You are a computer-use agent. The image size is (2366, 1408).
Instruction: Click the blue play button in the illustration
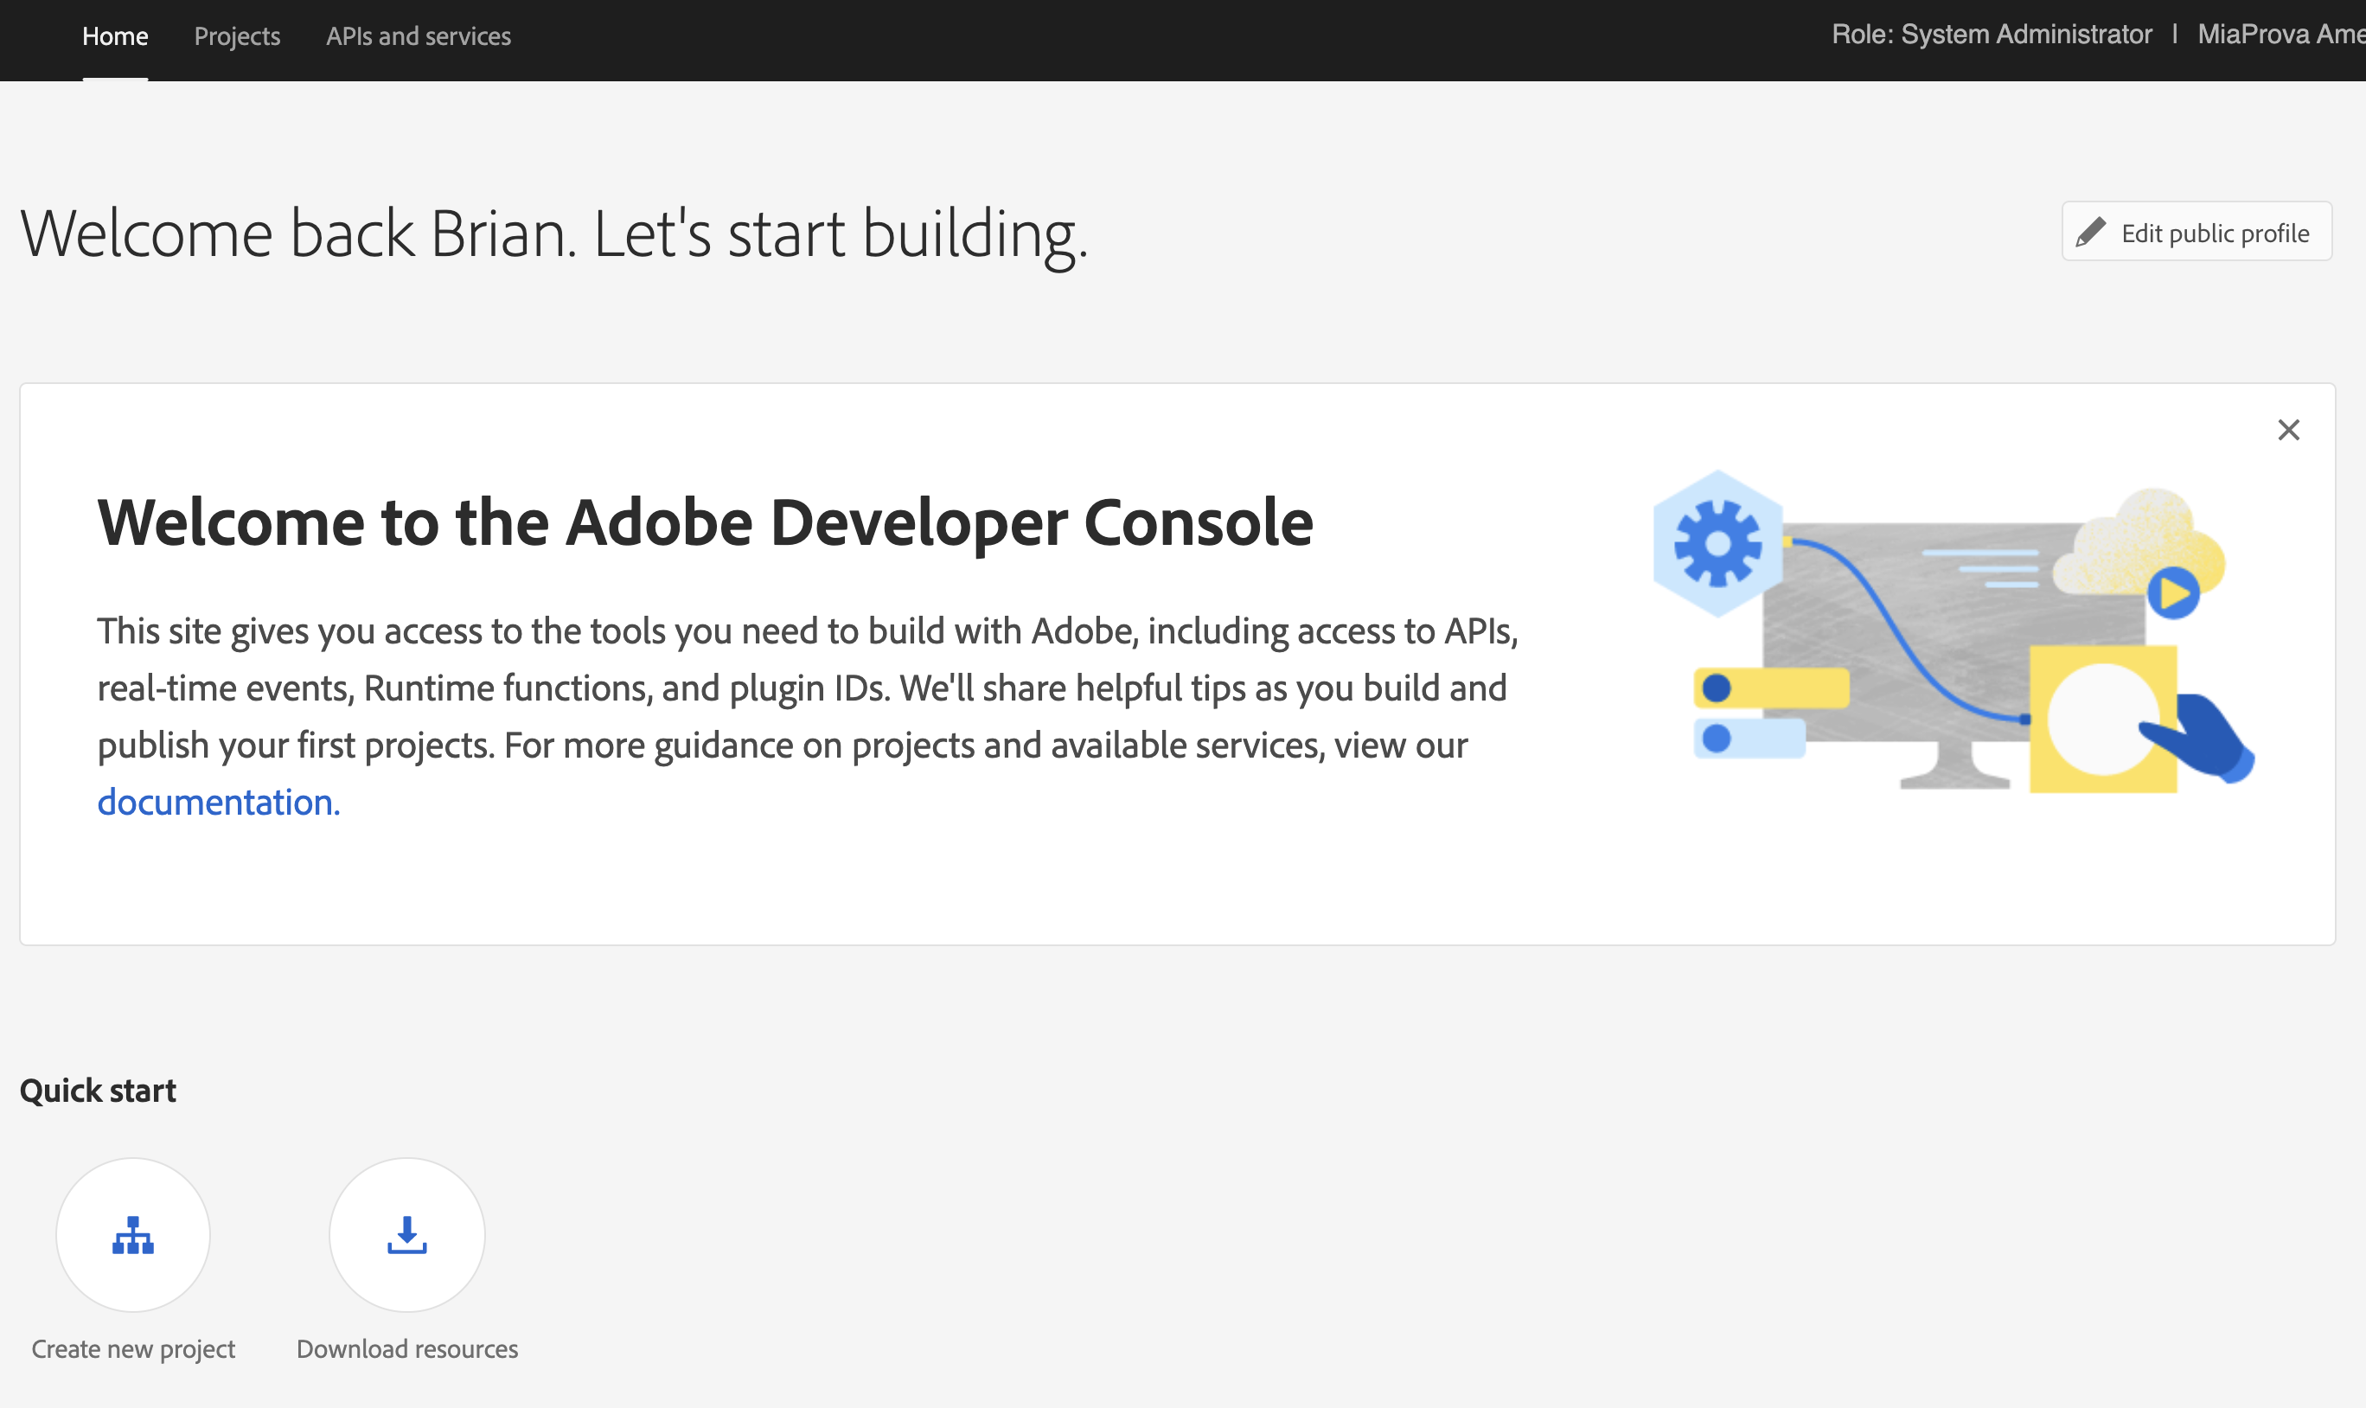point(2173,593)
